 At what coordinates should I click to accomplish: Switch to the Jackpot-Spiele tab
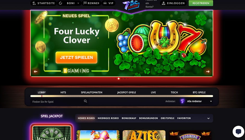127,92
